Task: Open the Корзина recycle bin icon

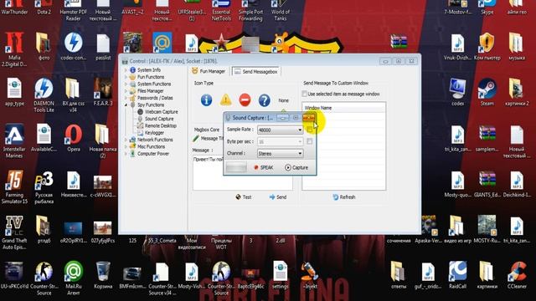Action: pos(103,275)
